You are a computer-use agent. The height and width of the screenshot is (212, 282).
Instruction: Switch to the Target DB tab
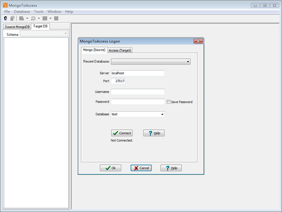click(40, 26)
